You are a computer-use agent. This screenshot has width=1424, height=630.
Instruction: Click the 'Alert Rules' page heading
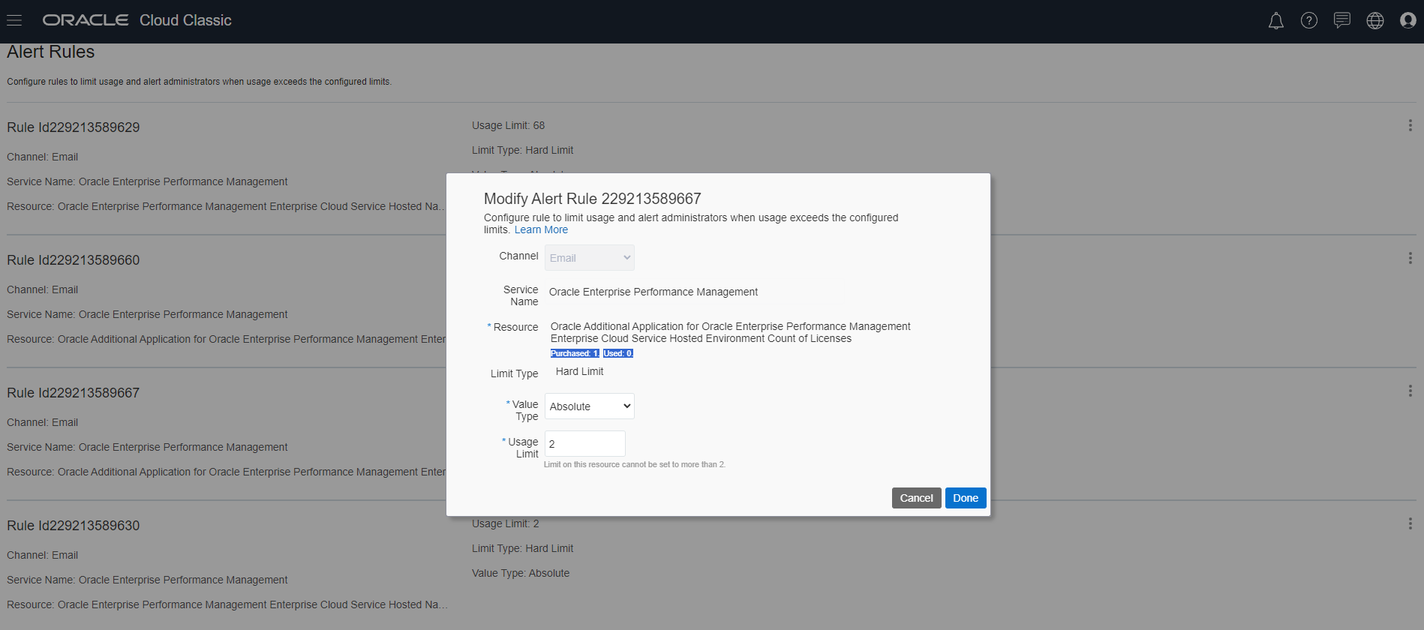[51, 52]
